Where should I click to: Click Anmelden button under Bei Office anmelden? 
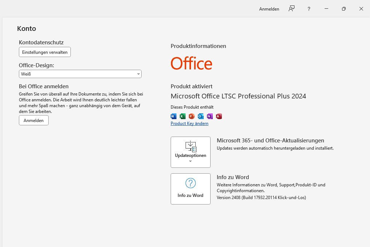(x=34, y=120)
